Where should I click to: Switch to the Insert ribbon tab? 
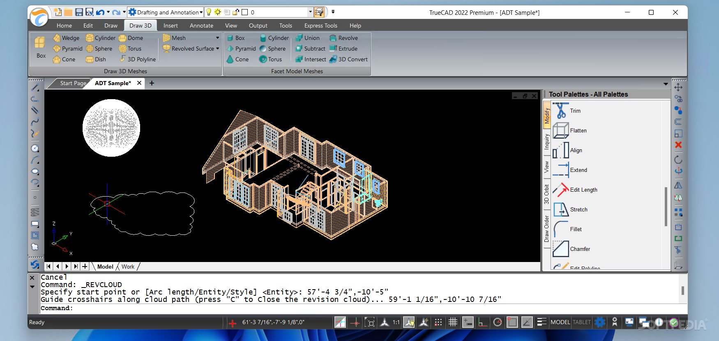tap(171, 26)
